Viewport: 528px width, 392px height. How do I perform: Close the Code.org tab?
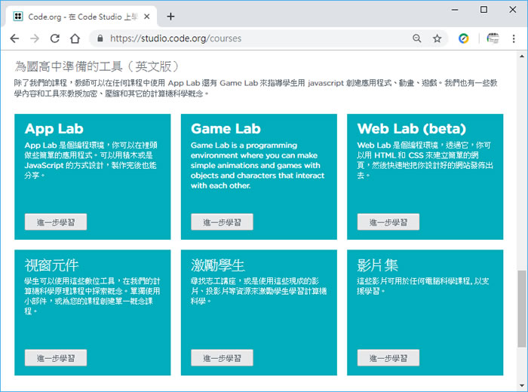tap(147, 17)
